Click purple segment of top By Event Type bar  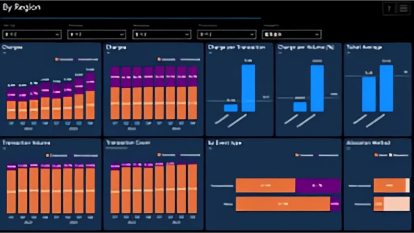pos(318,186)
